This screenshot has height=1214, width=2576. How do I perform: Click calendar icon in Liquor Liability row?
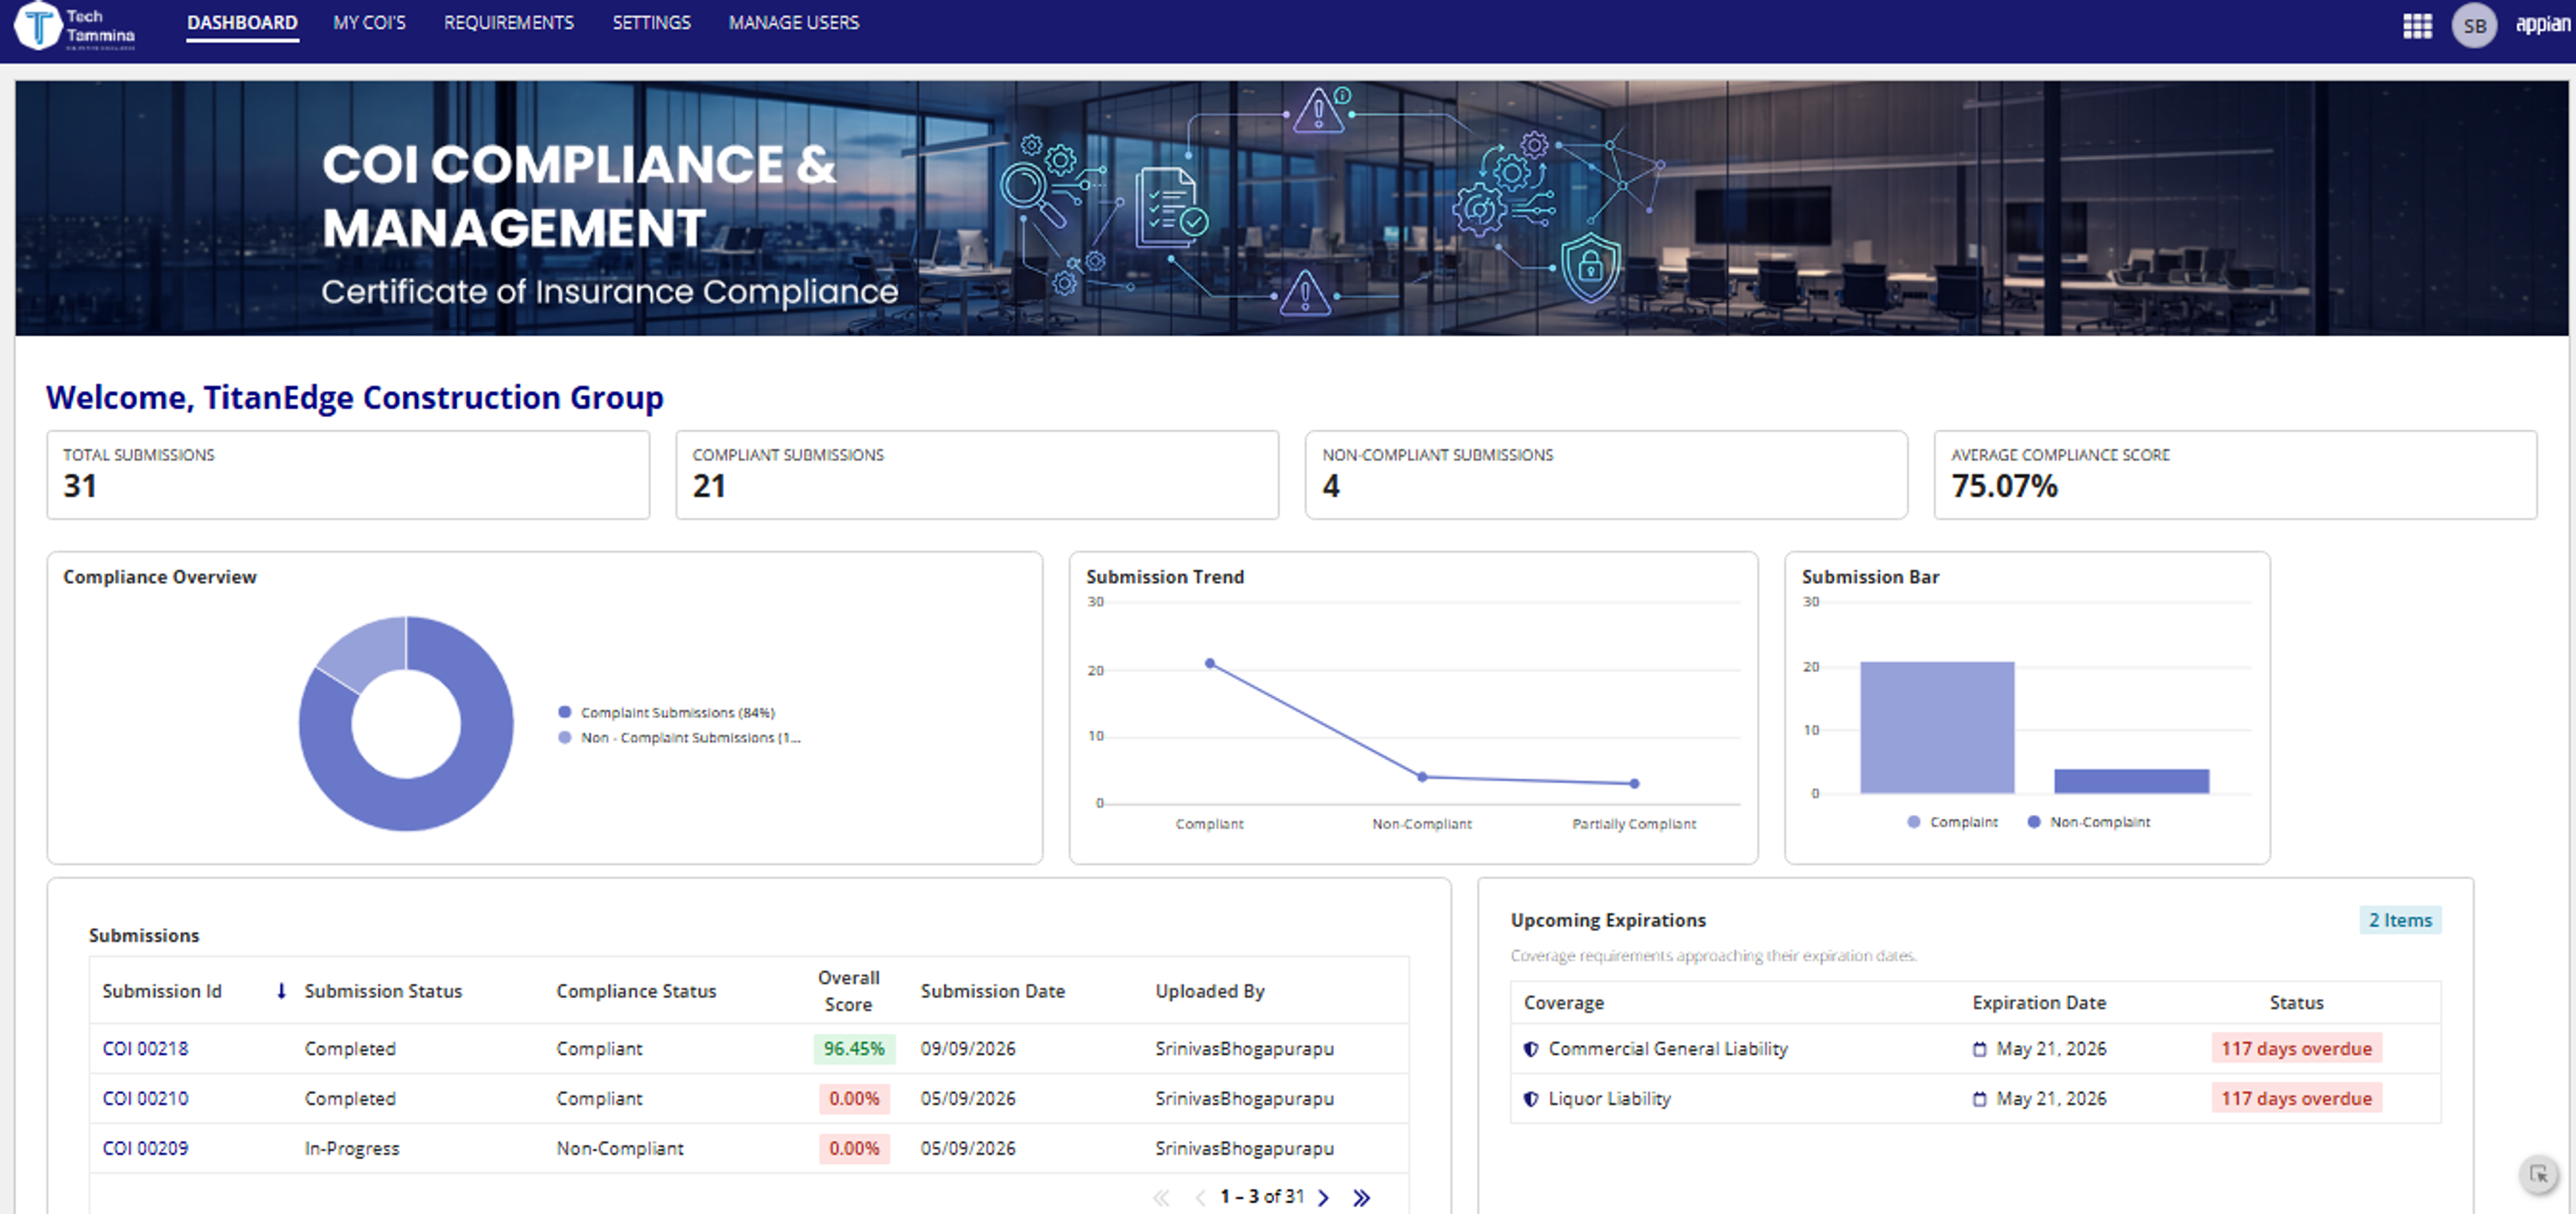coord(1978,1099)
